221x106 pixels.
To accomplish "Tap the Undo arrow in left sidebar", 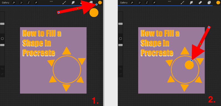I will pos(2,69).
